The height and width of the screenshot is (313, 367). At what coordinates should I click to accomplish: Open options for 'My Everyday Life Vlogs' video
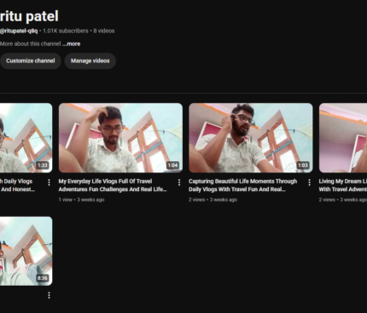coord(179,183)
